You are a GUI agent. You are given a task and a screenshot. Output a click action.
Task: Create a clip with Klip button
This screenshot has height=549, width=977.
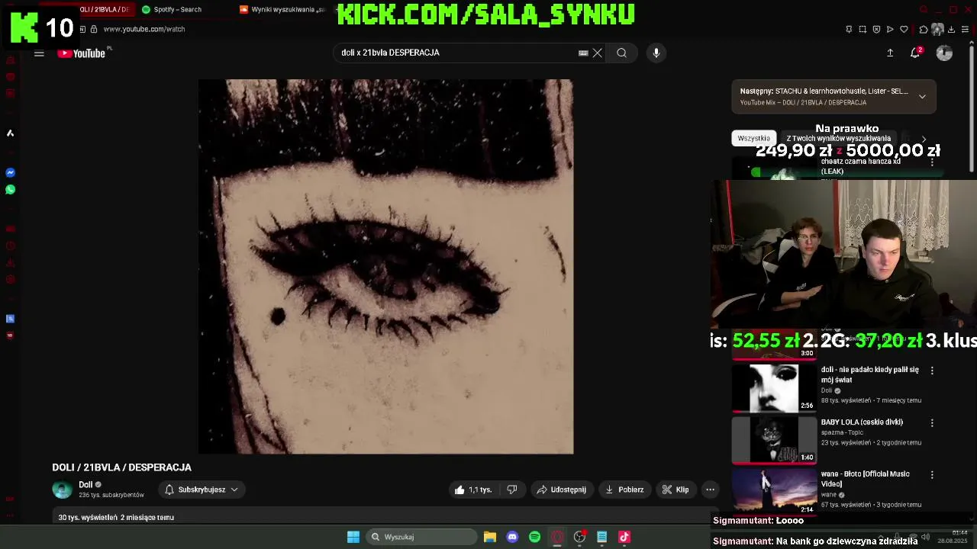[676, 490]
